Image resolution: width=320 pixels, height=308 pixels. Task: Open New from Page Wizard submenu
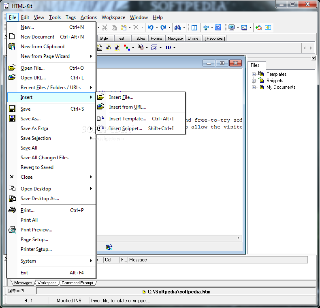pyautogui.click(x=51, y=56)
